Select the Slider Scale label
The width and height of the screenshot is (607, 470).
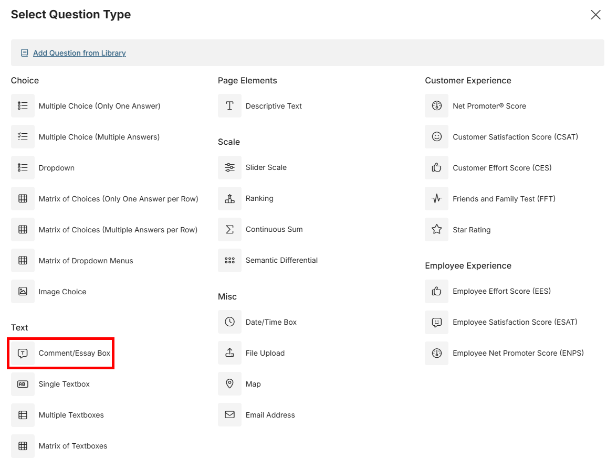266,167
